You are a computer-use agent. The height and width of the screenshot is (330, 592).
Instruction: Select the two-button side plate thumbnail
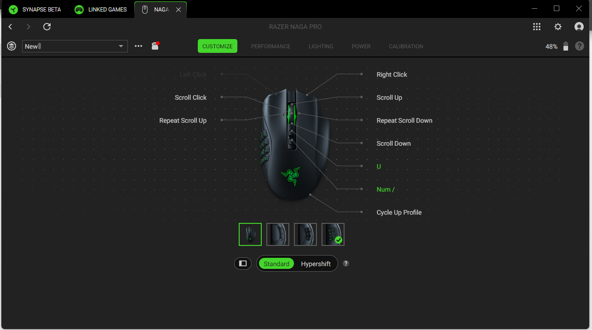pyautogui.click(x=278, y=234)
